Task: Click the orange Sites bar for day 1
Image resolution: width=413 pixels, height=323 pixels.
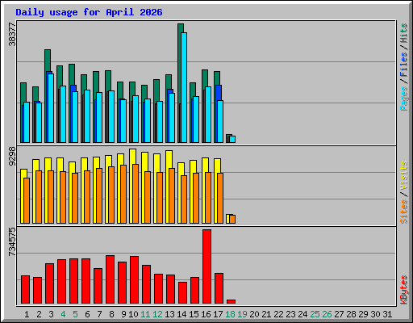Action: click(27, 200)
